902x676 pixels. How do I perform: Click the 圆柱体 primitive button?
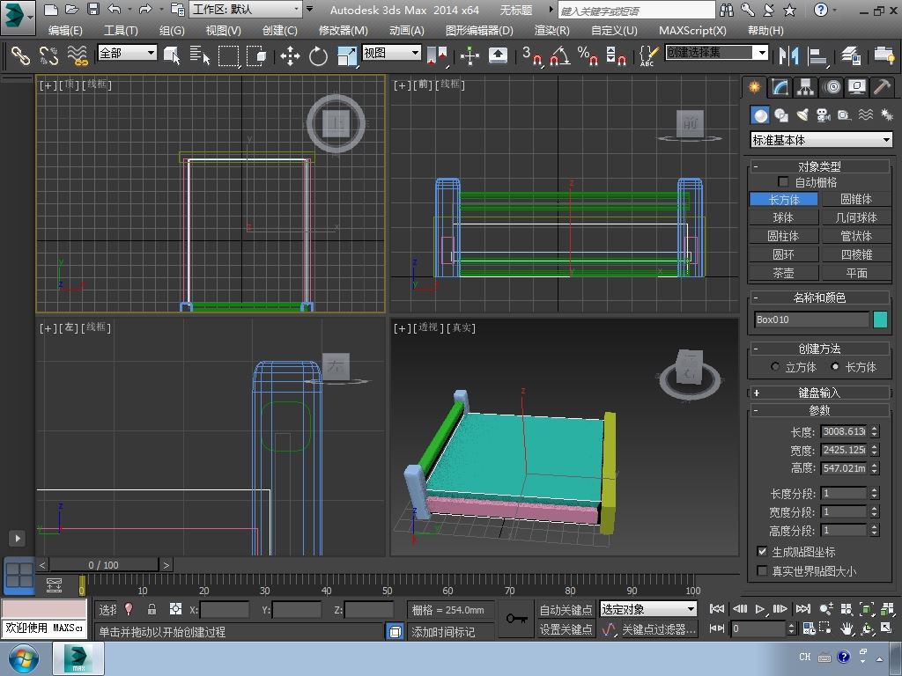pos(783,236)
